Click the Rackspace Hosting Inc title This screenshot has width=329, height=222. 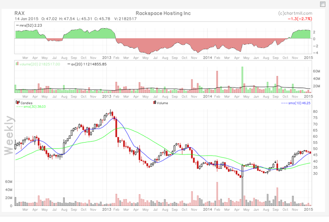click(x=163, y=13)
